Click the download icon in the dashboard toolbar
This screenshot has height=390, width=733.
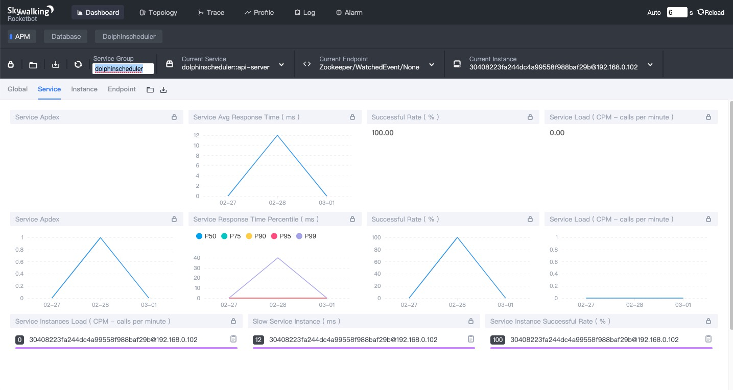click(56, 64)
